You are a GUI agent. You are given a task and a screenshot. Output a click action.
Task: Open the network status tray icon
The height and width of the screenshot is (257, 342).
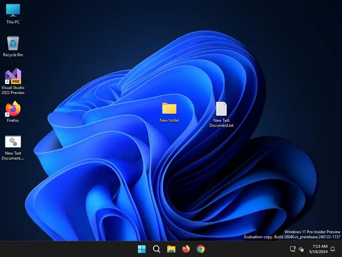pyautogui.click(x=293, y=249)
